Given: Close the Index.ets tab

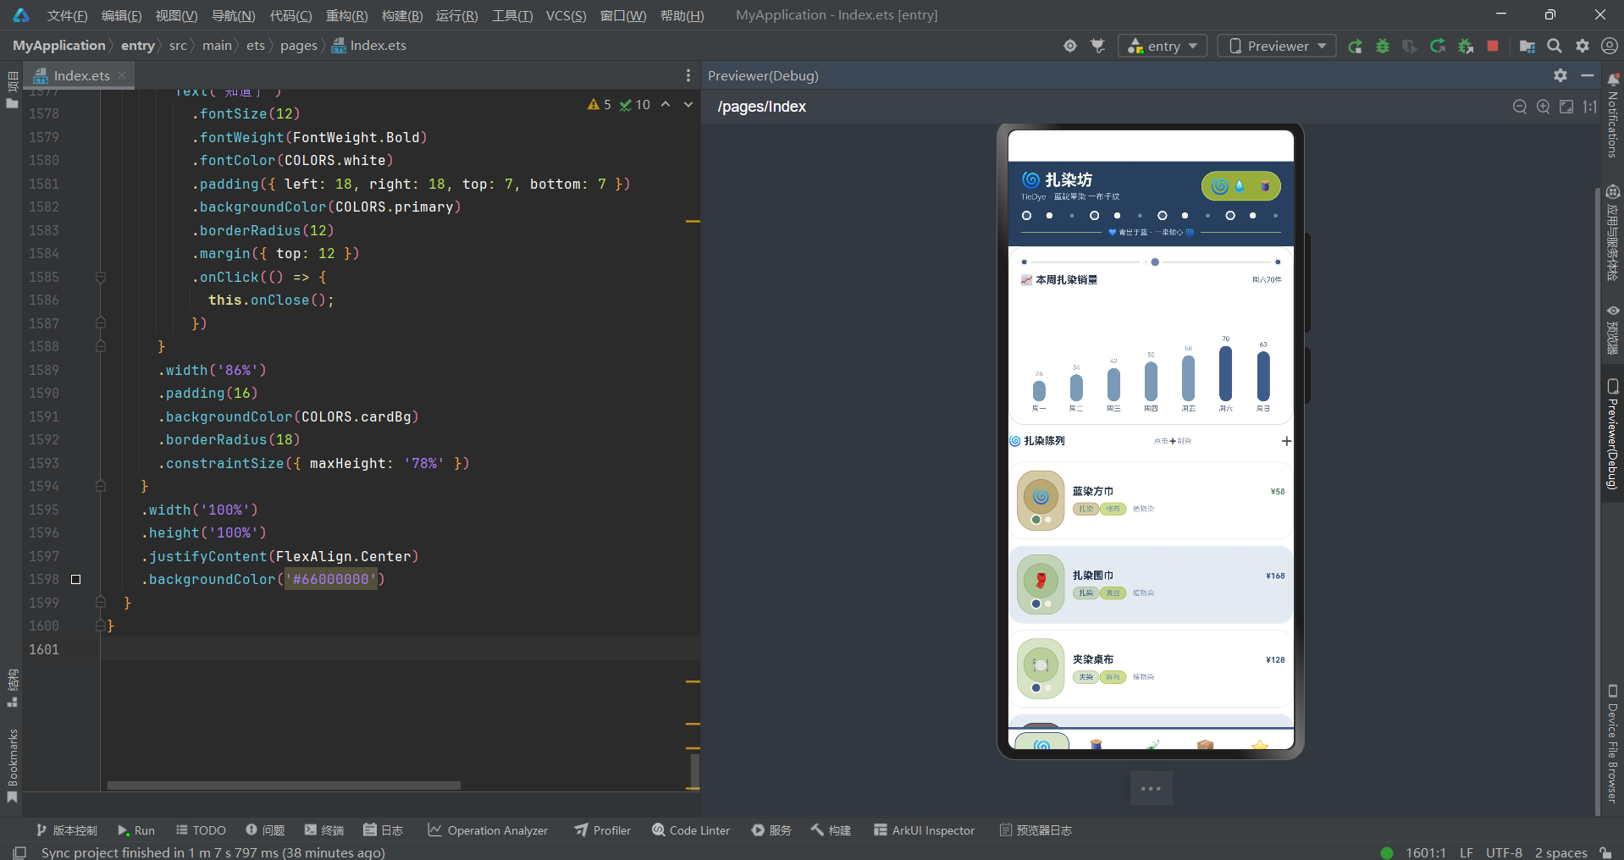Looking at the screenshot, I should pyautogui.click(x=122, y=75).
